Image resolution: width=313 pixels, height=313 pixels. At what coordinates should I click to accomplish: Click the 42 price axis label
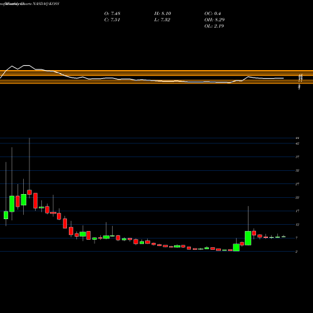tap(297, 143)
